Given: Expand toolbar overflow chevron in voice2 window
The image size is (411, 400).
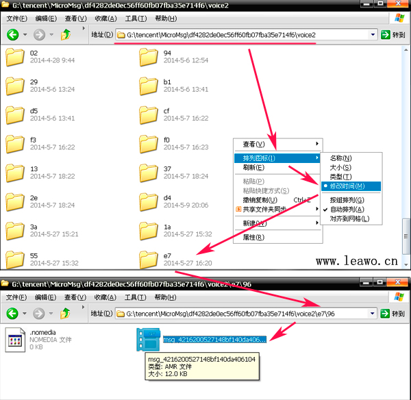Looking at the screenshot, I should (x=84, y=28).
